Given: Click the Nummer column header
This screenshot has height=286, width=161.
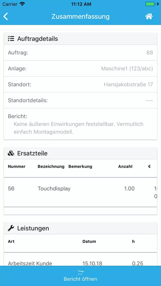Looking at the screenshot, I should (x=17, y=166).
